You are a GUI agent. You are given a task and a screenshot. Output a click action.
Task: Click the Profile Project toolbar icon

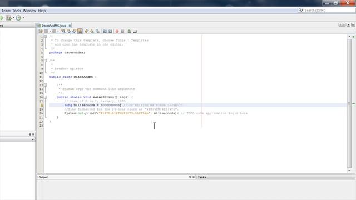pyautogui.click(x=18, y=18)
